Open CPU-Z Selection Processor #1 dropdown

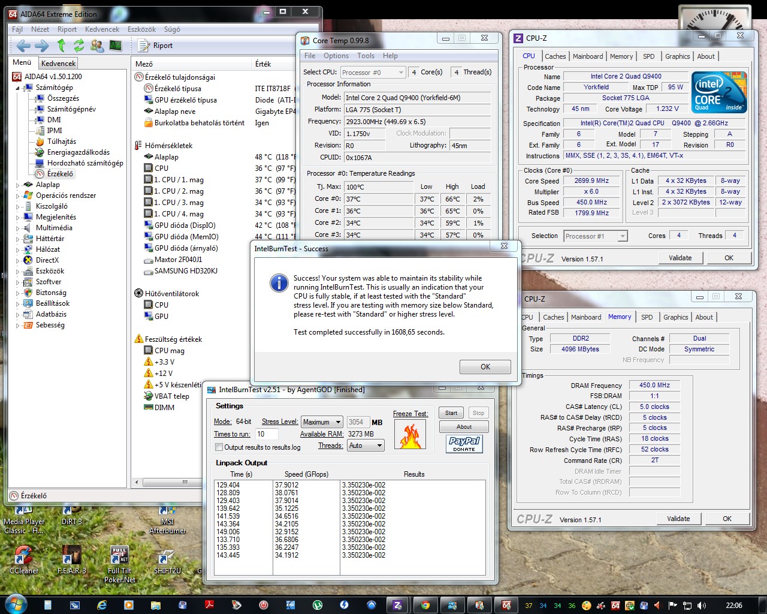coord(596,236)
